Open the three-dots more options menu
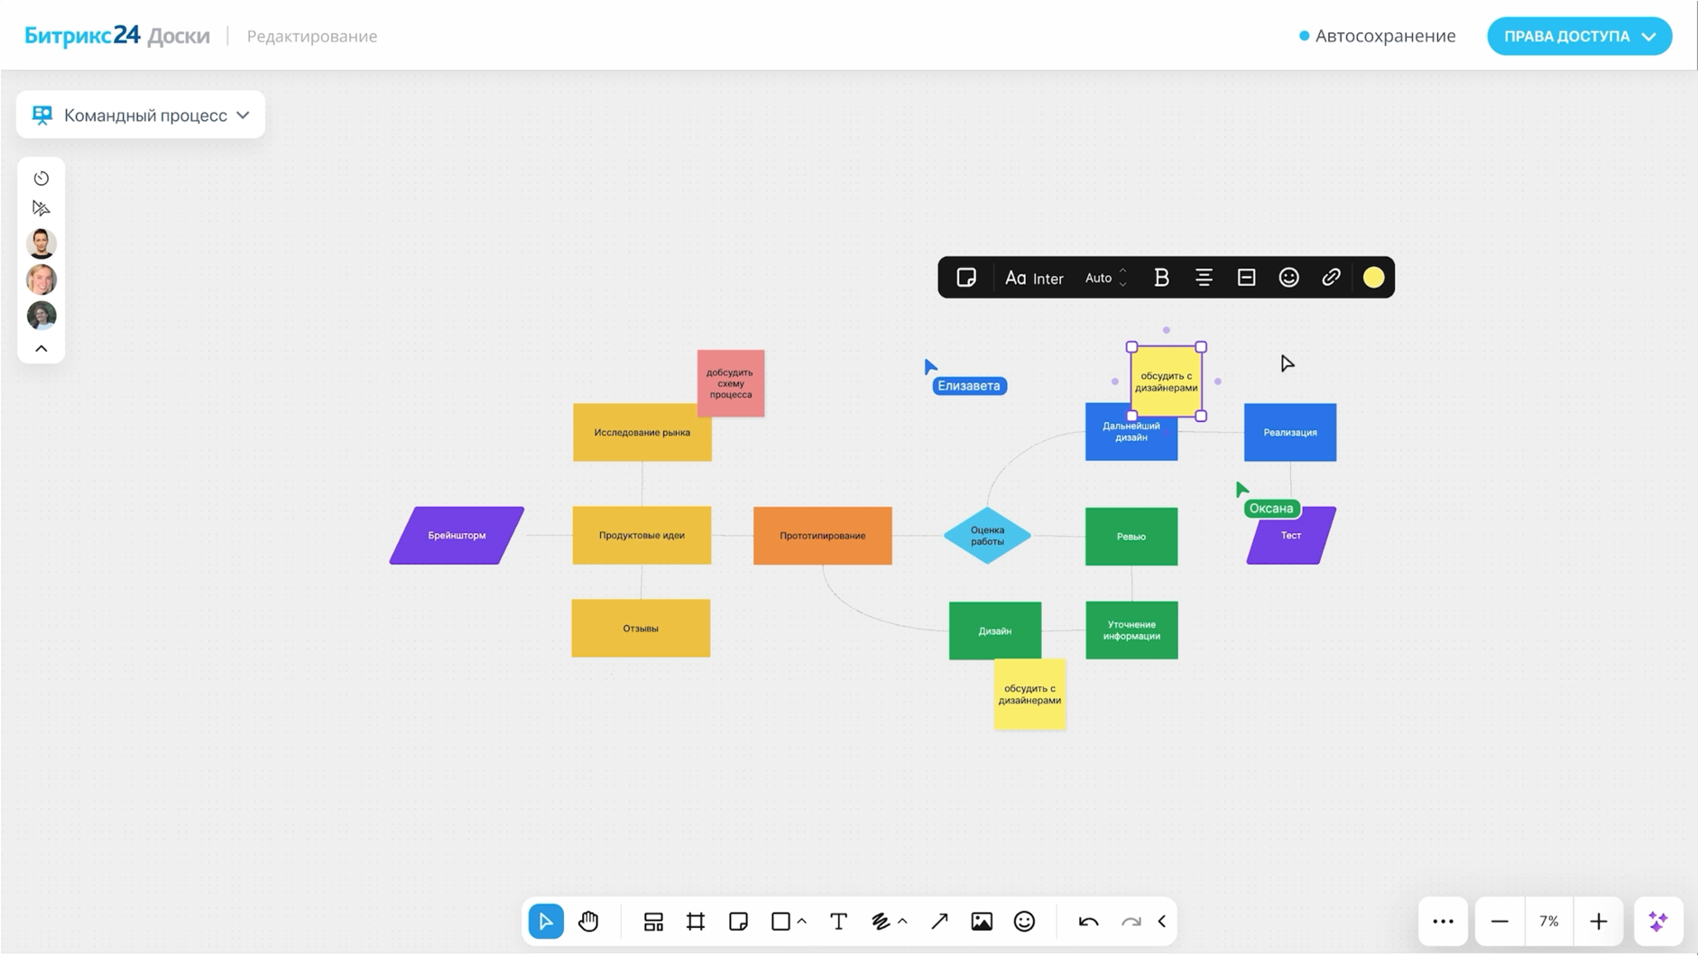 pyautogui.click(x=1443, y=921)
